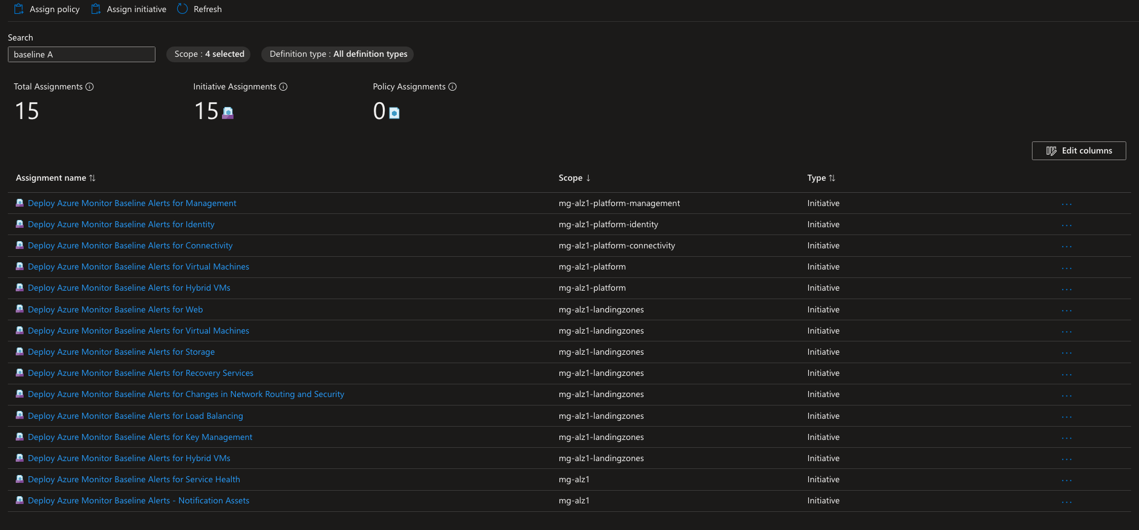Open more options for Service Health row

1066,480
